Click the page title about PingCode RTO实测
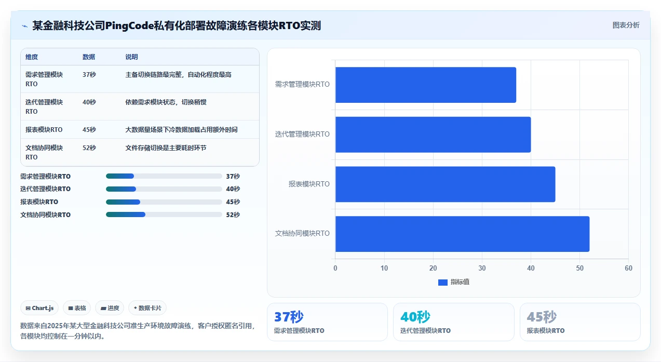This screenshot has height=362, width=661. click(177, 25)
